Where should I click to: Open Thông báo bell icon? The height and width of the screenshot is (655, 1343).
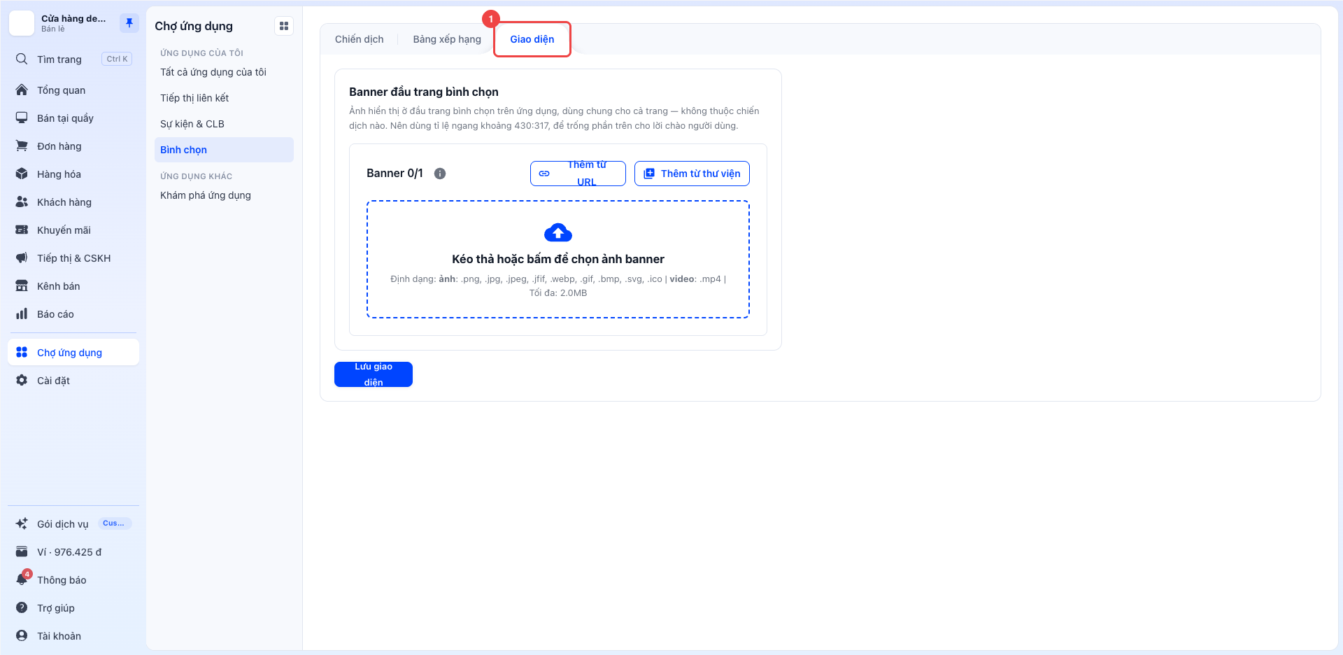point(22,579)
